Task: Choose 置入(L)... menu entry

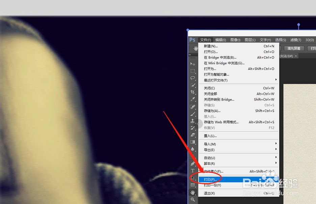Action: 239,136
